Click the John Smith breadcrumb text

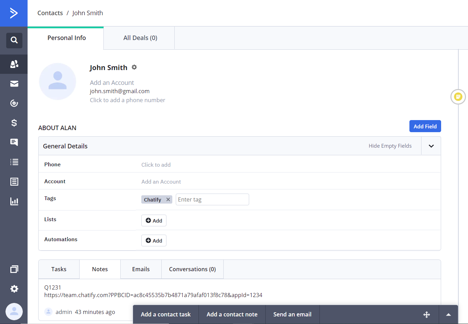tap(88, 13)
